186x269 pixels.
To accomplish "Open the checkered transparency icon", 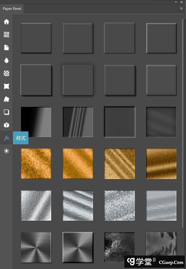I will coord(6,73).
